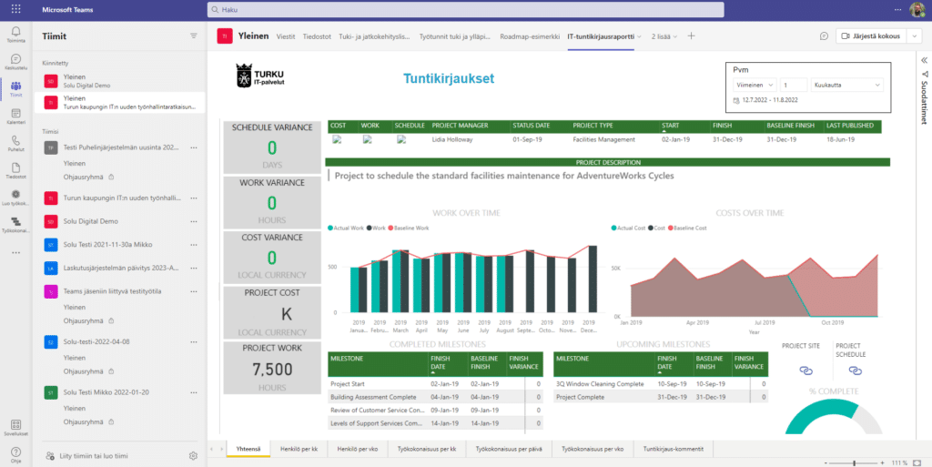Image resolution: width=932 pixels, height=467 pixels.
Task: Open more options for Solu-testi-2022-04-08 team
Action: 193,342
